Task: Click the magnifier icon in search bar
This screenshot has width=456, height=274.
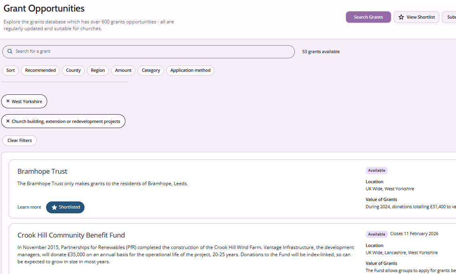Action: pos(10,52)
